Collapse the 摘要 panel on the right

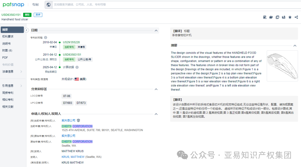(295, 46)
